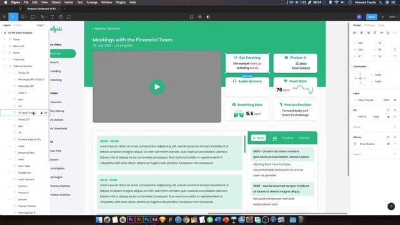The image size is (400, 225).
Task: Click the blue Share button
Action: tap(371, 17)
